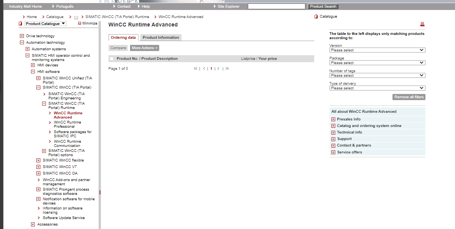Viewport: 455px width, 229px height.
Task: Switch to Ordering data tab
Action: (x=123, y=38)
